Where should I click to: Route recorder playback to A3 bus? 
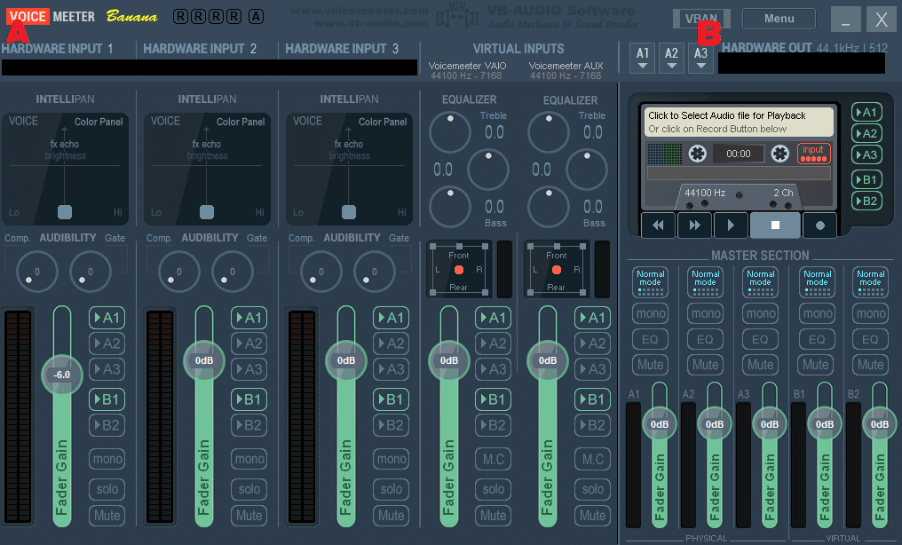point(866,154)
